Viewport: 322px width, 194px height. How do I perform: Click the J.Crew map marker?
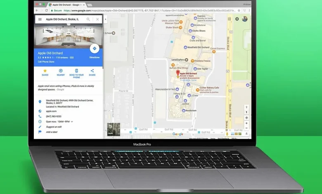189,95
